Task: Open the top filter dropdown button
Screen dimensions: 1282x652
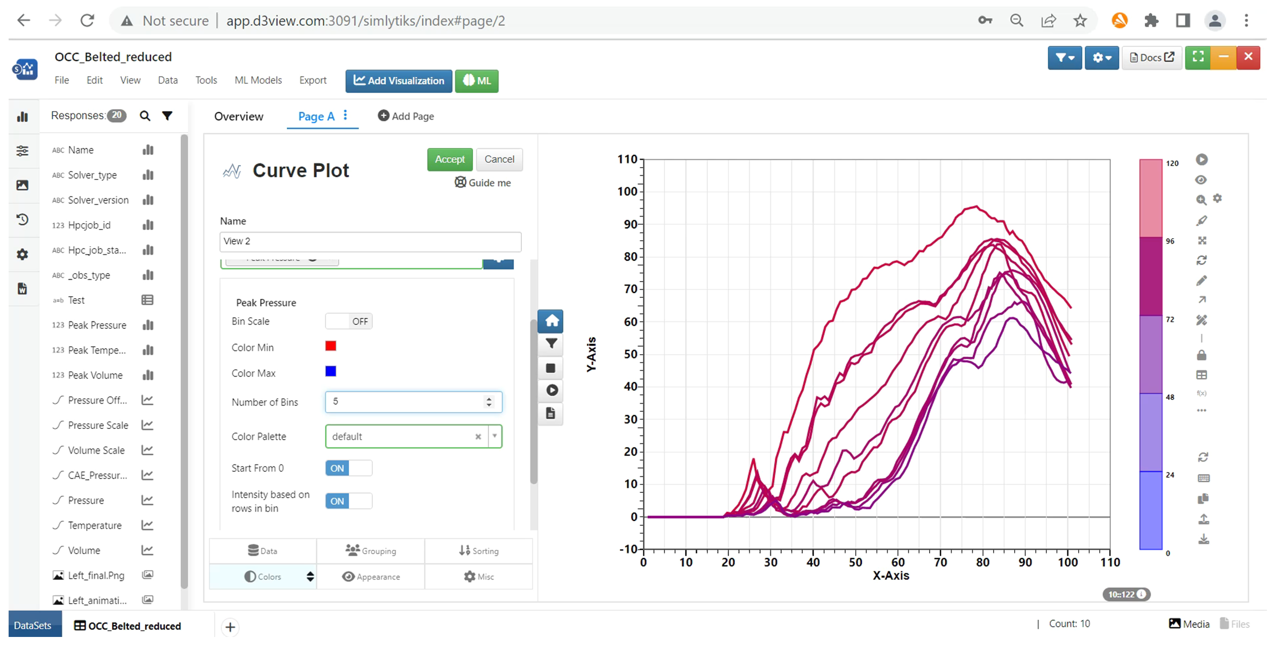Action: click(x=1064, y=58)
